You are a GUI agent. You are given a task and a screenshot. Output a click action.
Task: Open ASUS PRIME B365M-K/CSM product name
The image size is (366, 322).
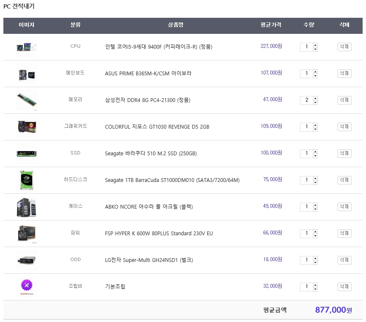click(148, 73)
